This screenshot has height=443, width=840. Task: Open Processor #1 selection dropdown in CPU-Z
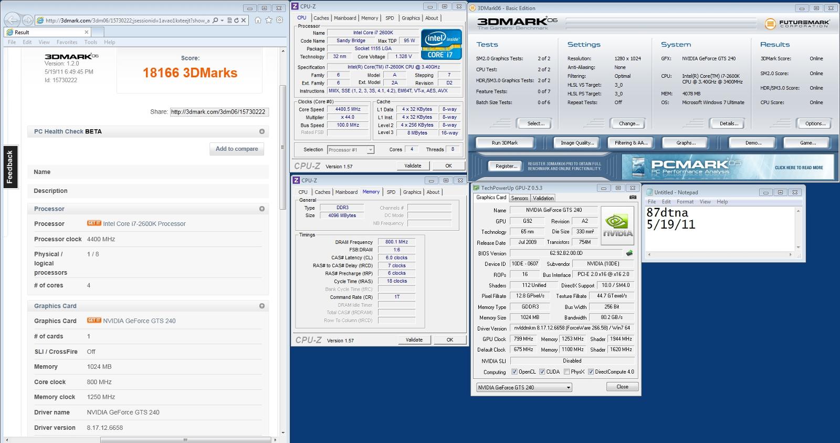point(370,150)
